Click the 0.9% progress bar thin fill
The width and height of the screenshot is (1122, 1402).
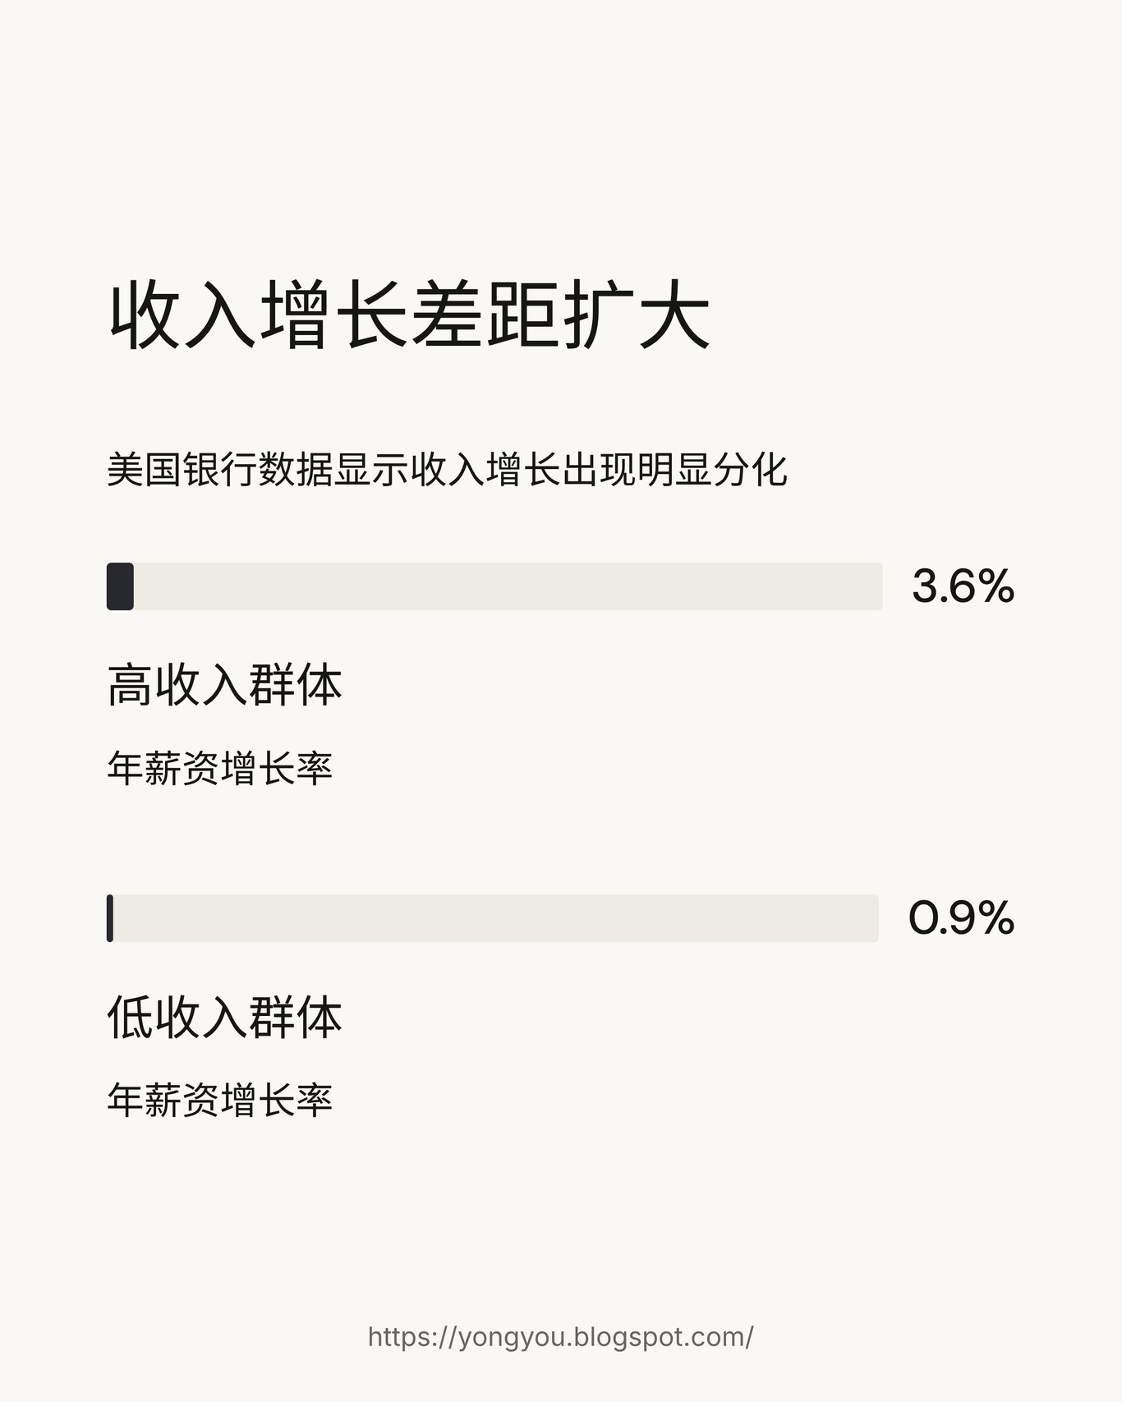110,918
